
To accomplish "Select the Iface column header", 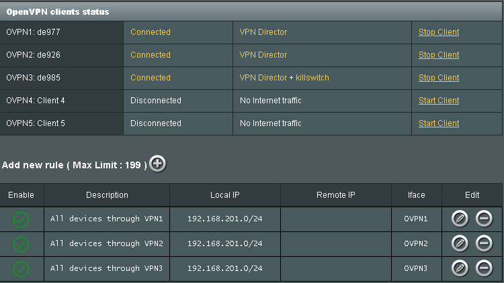I will click(x=416, y=195).
